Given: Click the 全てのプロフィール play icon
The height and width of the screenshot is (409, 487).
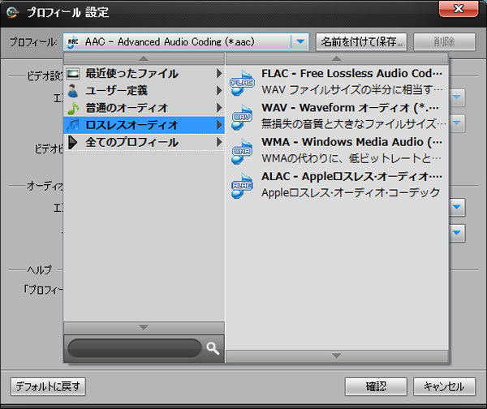Looking at the screenshot, I should pos(73,143).
